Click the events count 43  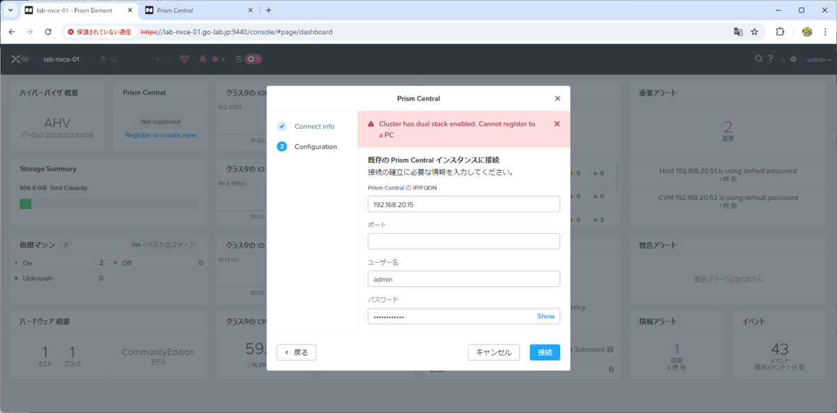point(780,350)
